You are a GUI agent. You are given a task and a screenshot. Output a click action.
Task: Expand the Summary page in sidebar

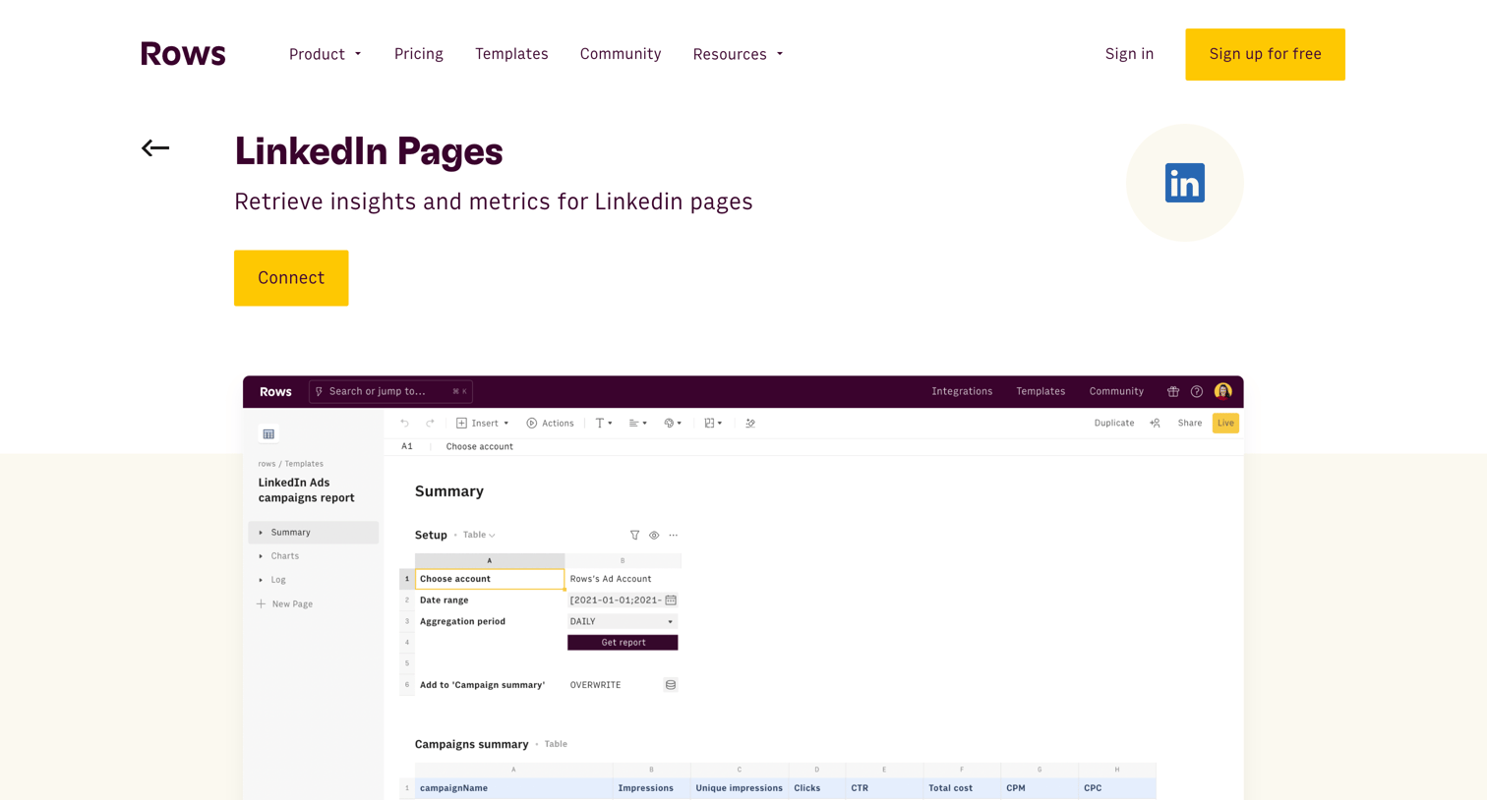[x=261, y=533]
